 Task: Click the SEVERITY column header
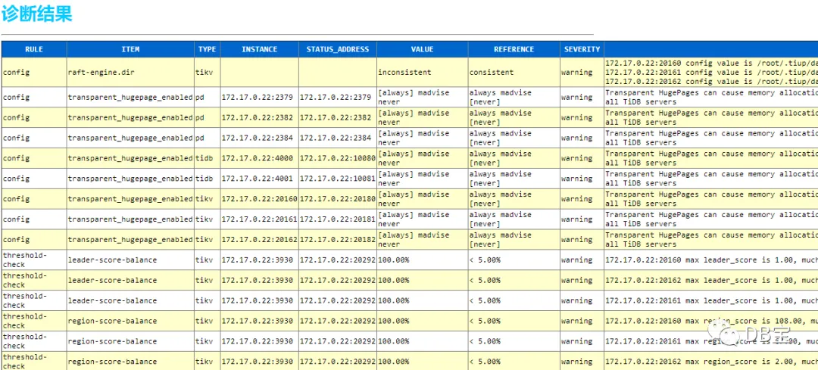point(582,49)
